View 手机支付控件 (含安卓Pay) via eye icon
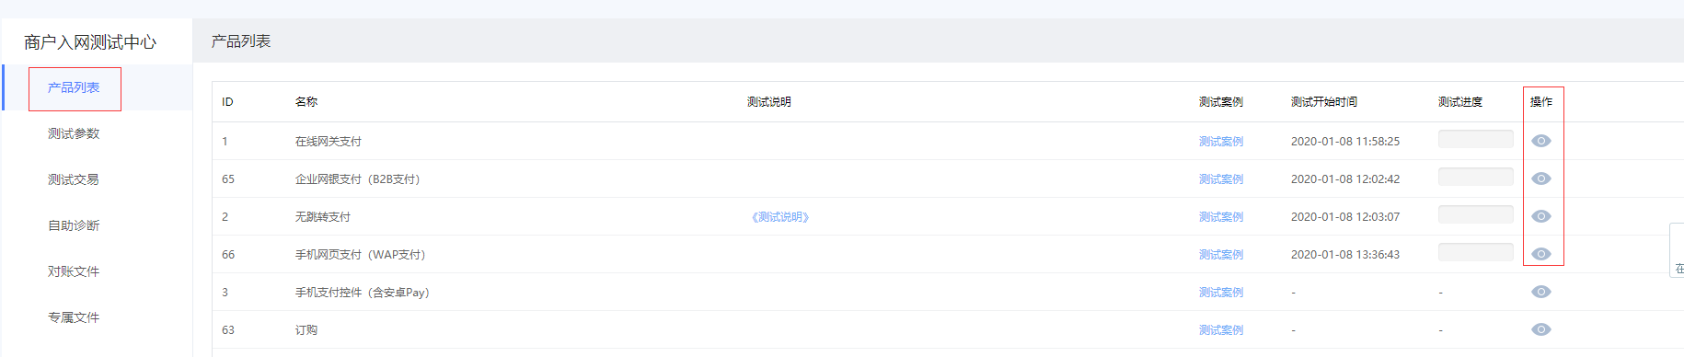The width and height of the screenshot is (1684, 357). pyautogui.click(x=1540, y=292)
